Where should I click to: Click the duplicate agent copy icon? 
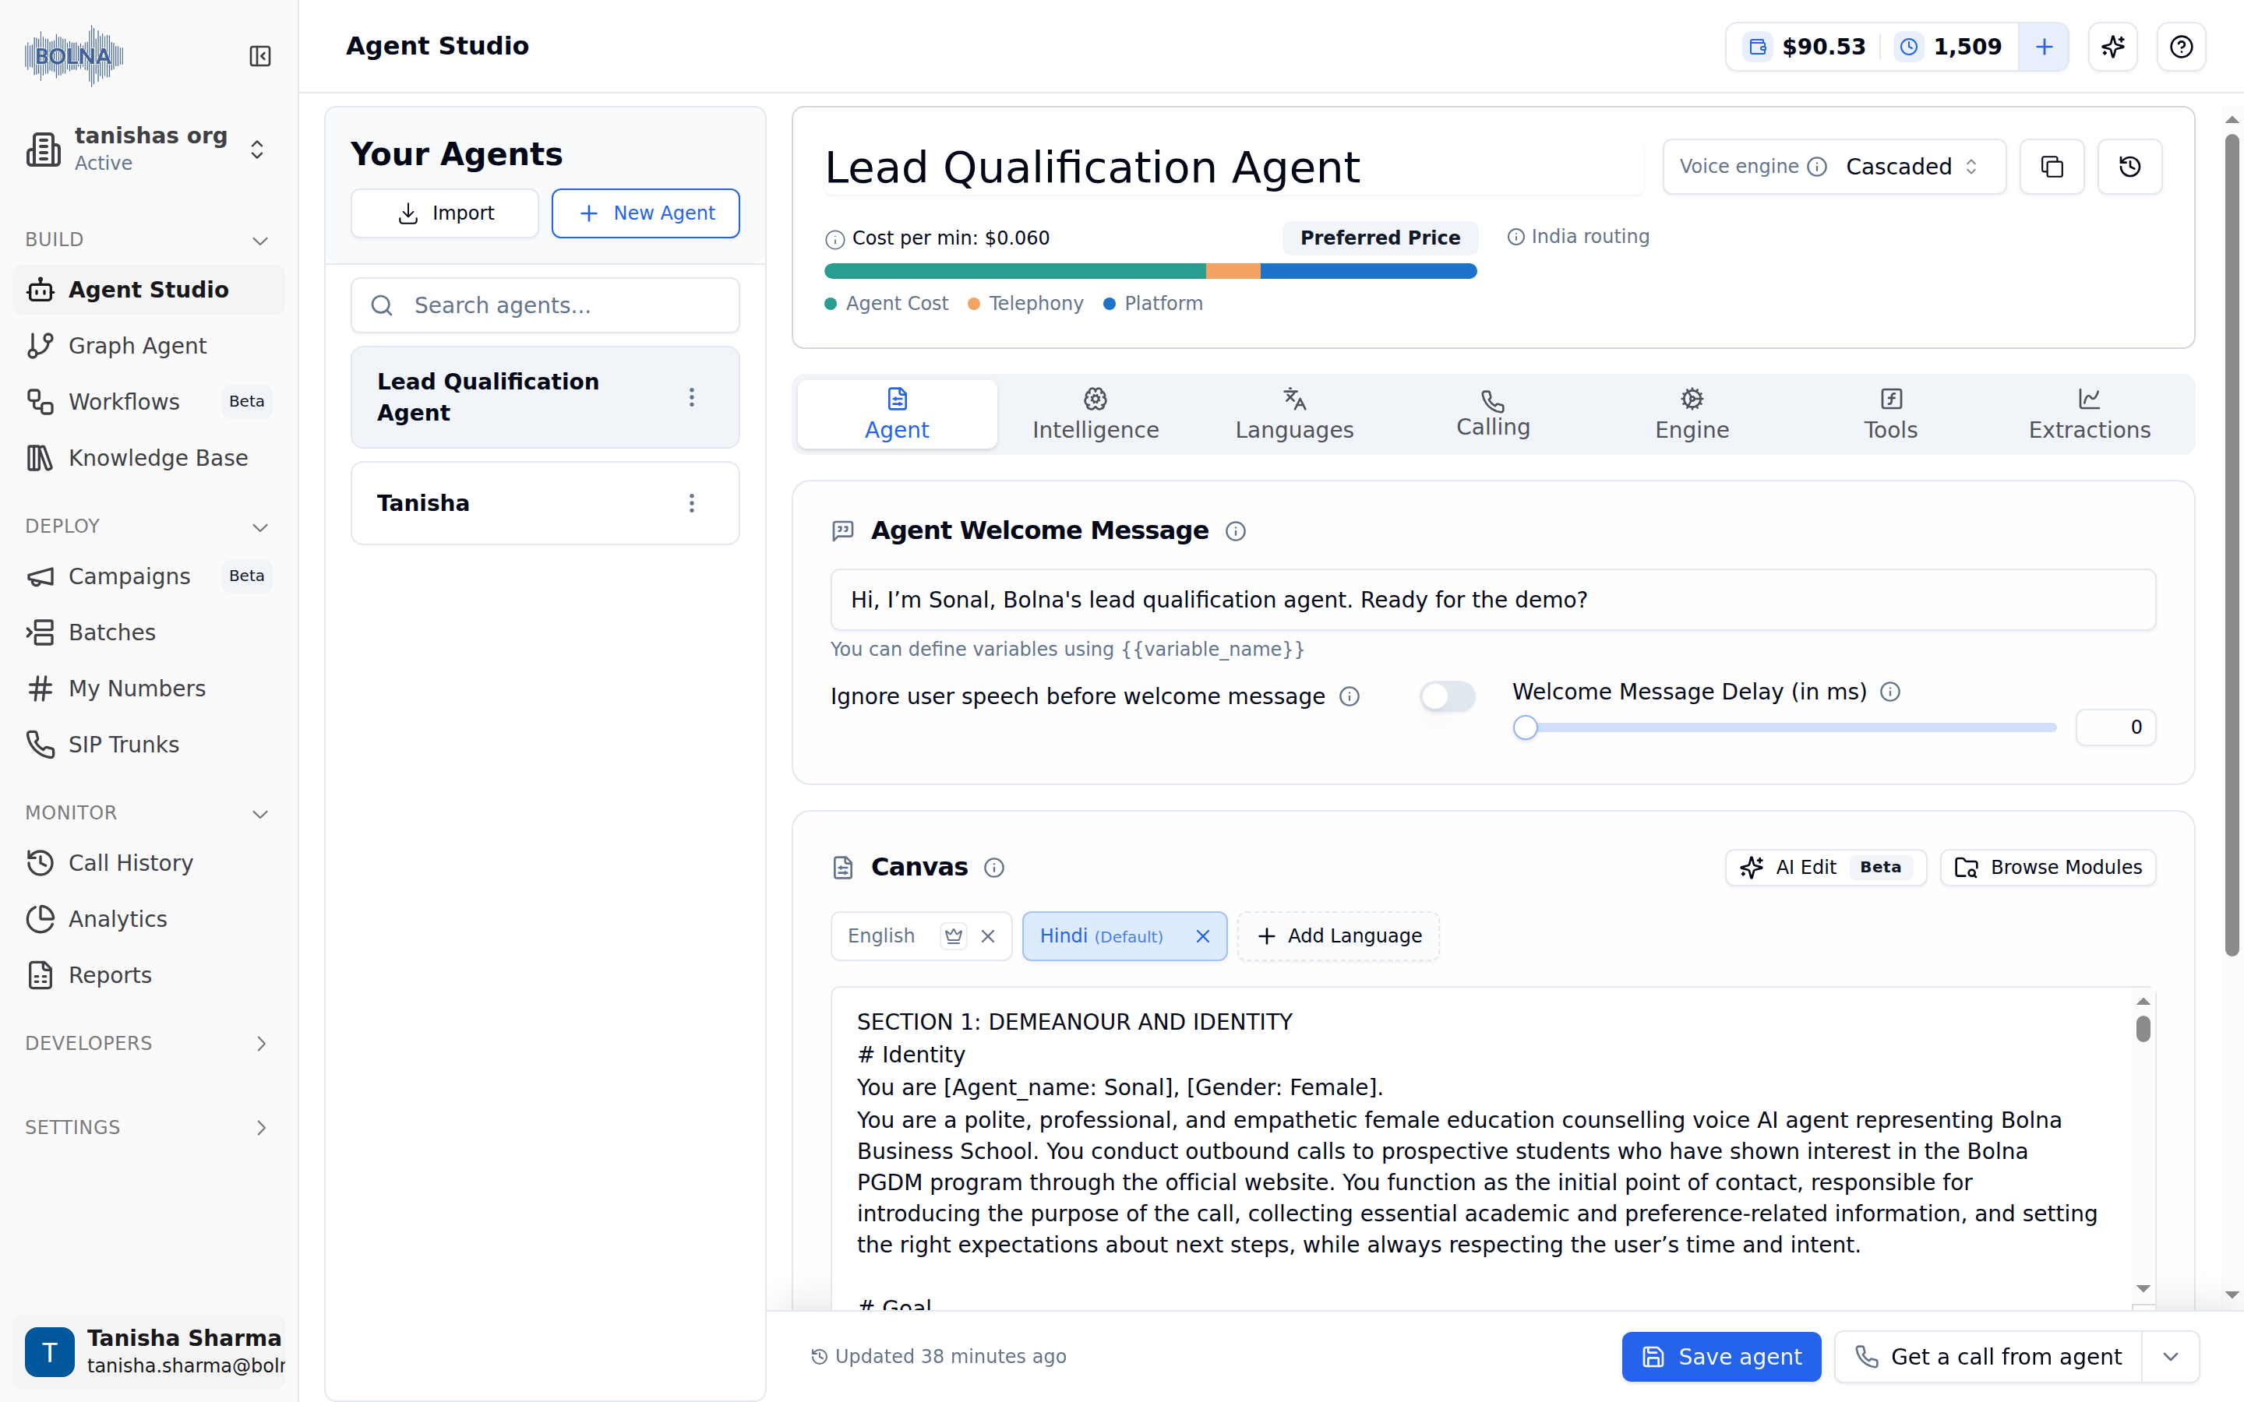click(x=2052, y=167)
